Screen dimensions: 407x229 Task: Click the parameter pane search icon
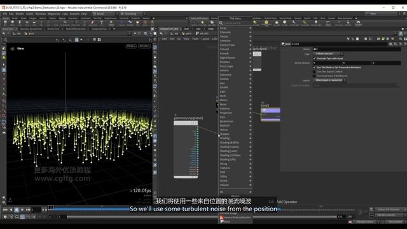point(396,44)
